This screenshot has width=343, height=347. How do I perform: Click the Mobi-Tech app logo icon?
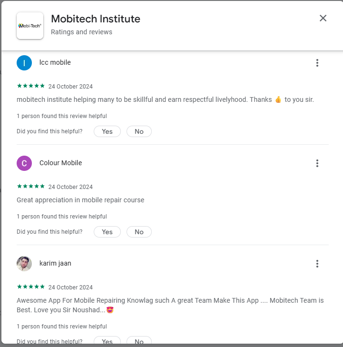(x=30, y=26)
